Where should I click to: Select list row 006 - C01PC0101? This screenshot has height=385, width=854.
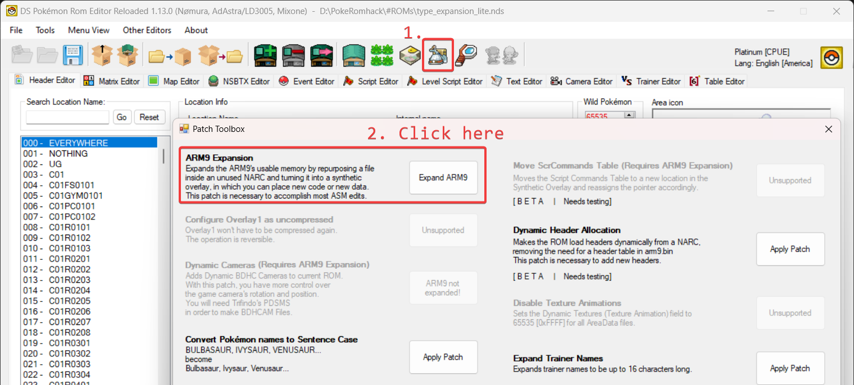point(89,206)
